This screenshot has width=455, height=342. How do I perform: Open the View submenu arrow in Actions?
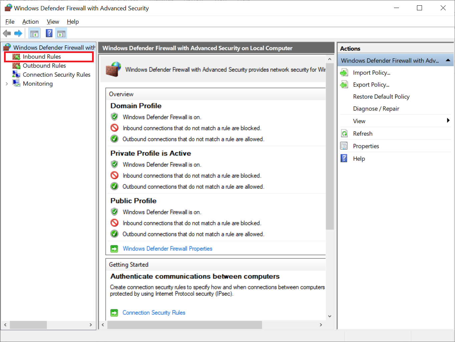[x=448, y=121]
